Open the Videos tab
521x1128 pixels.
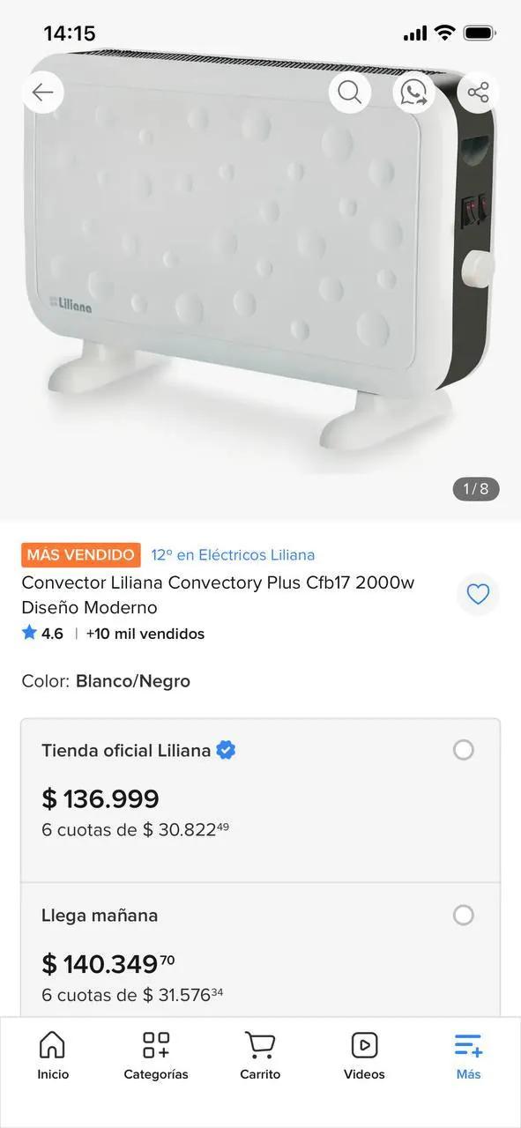pos(364,1055)
